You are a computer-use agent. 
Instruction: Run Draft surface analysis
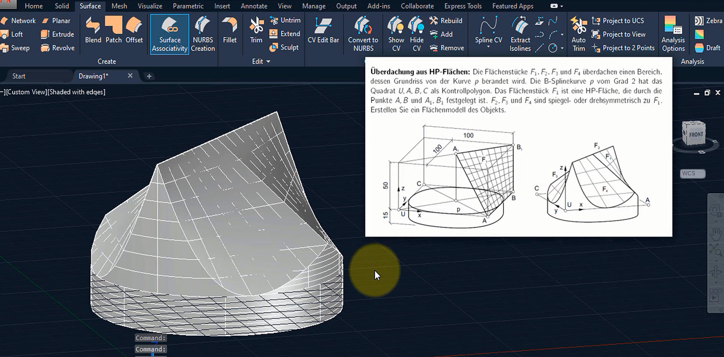tap(708, 48)
